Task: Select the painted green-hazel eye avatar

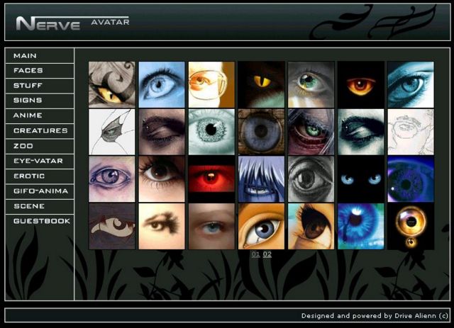Action: coord(311,84)
